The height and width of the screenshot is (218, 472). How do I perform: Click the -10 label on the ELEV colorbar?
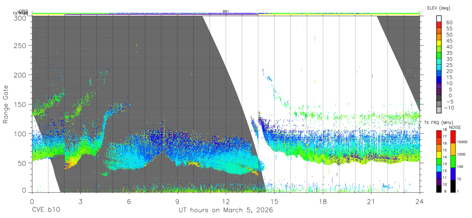(x=449, y=108)
